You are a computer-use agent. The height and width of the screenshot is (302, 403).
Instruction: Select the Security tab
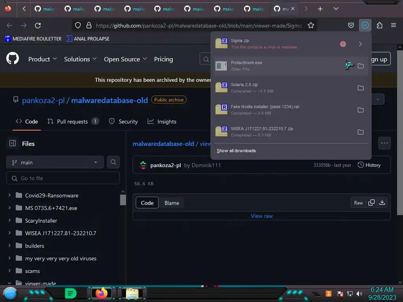pyautogui.click(x=123, y=122)
